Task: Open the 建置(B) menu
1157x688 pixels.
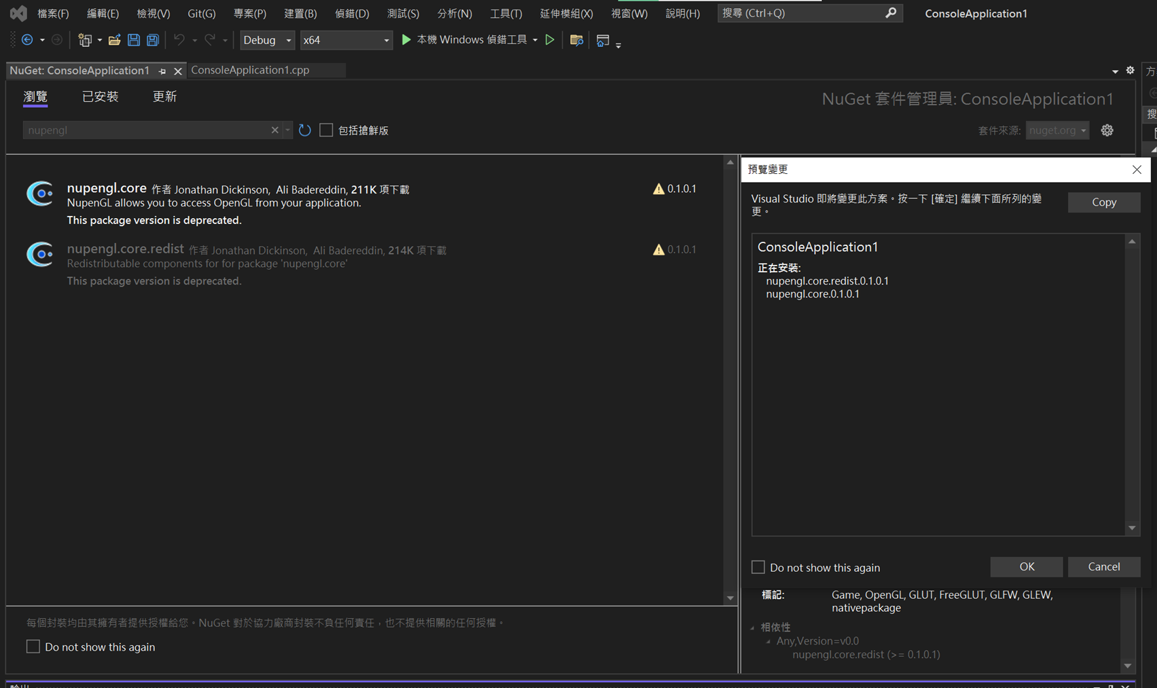Action: tap(300, 13)
